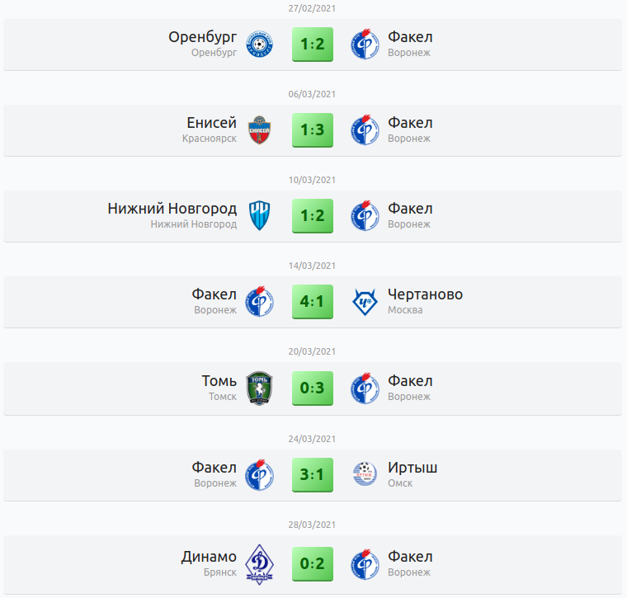Click the team name Иртыш
This screenshot has height=598, width=627.
point(412,468)
